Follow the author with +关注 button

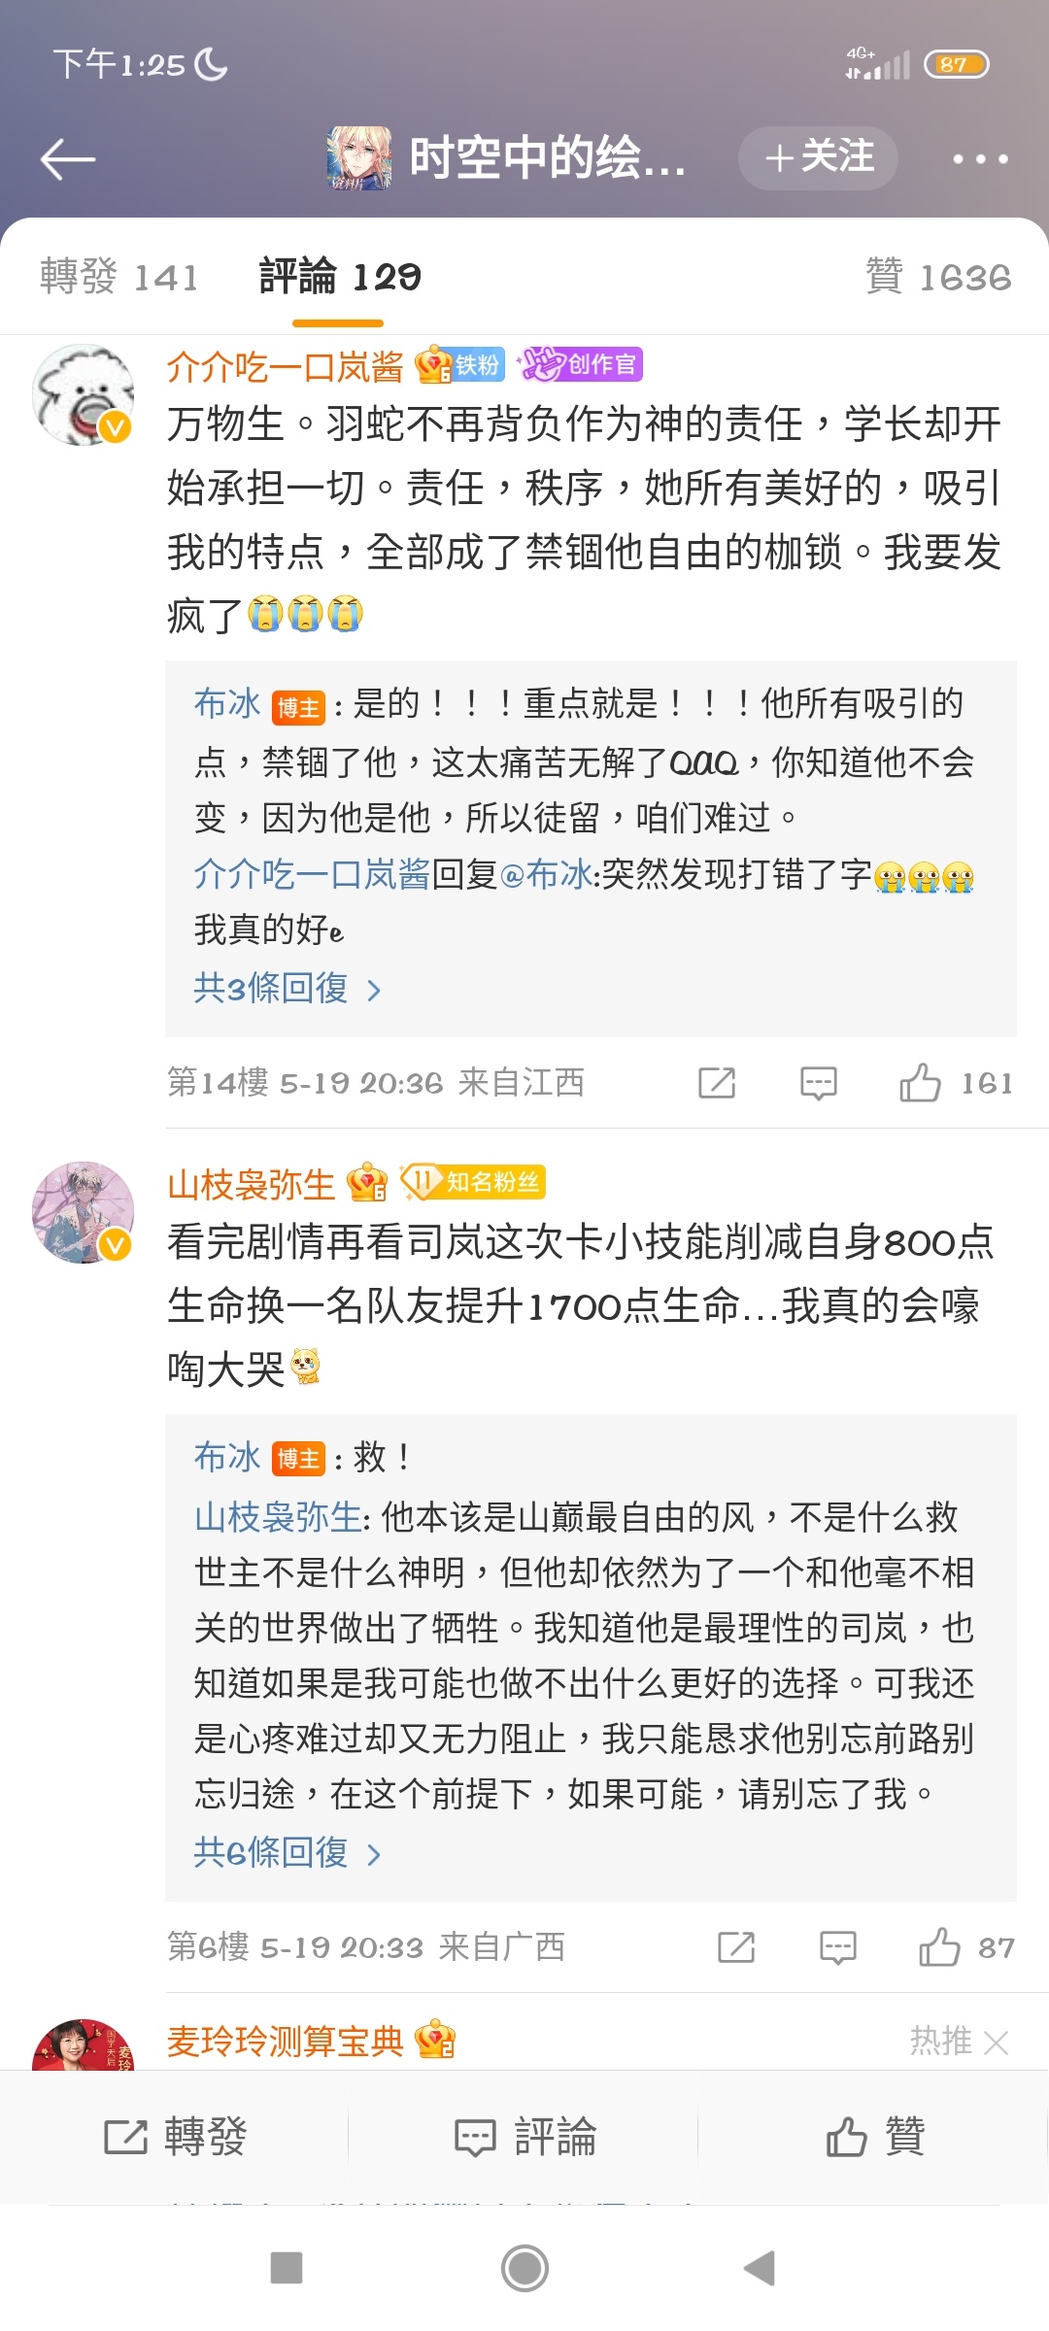coord(818,158)
